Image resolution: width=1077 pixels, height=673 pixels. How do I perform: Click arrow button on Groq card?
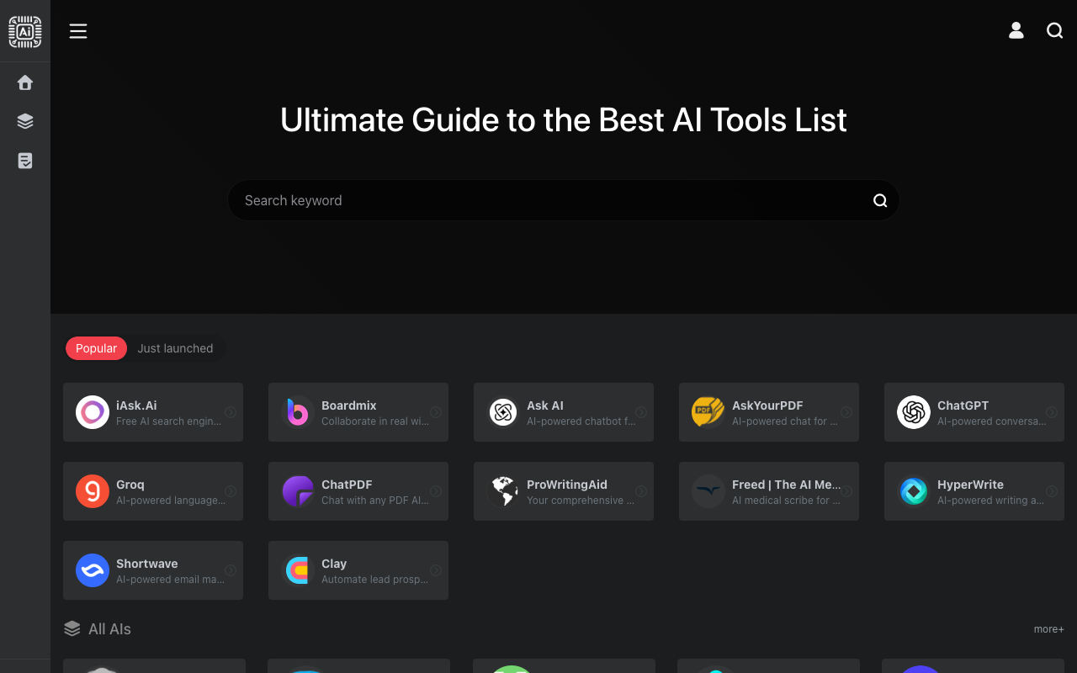pos(231,491)
